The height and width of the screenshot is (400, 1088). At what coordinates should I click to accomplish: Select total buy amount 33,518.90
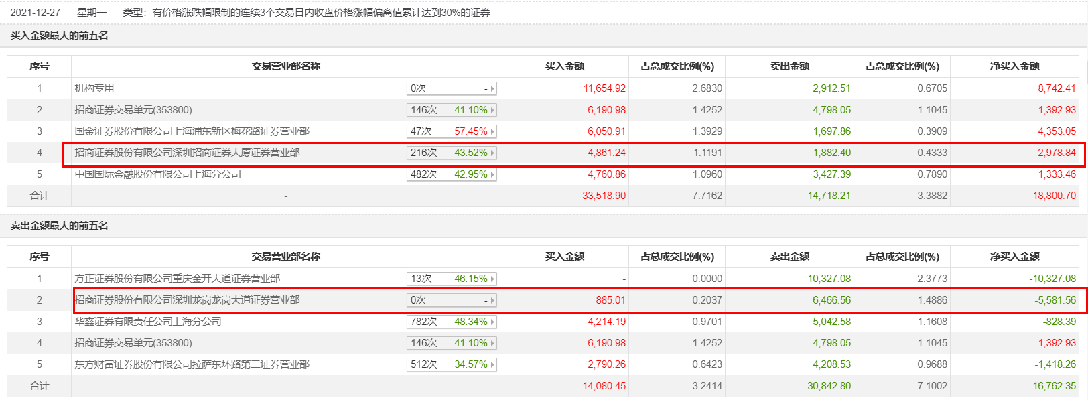coord(604,196)
